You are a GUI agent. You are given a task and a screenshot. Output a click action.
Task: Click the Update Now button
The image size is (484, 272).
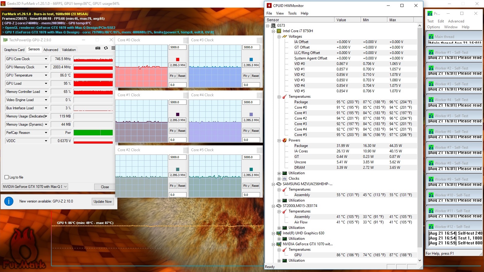[103, 202]
